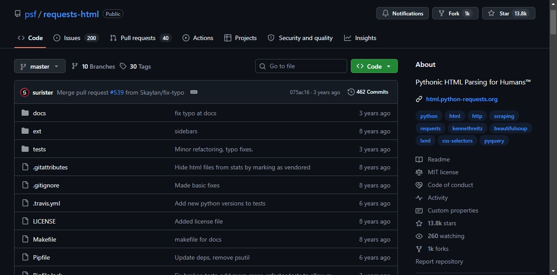Open commit hash 075ac16
The image size is (557, 275).
[299, 92]
